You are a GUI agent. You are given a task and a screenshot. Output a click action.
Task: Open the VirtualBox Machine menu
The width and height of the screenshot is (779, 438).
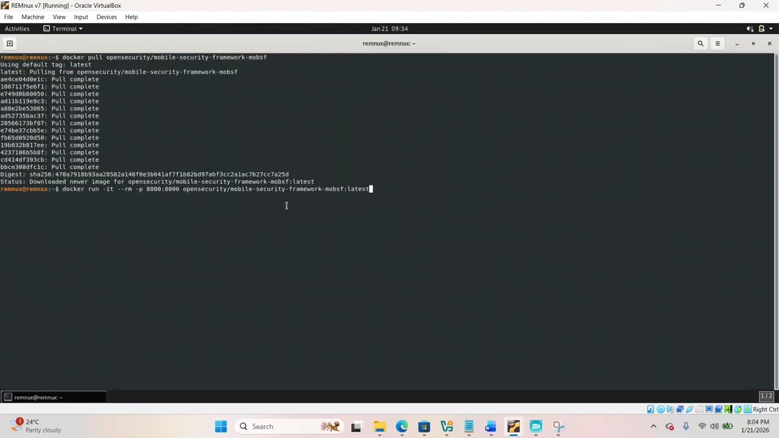tap(33, 17)
